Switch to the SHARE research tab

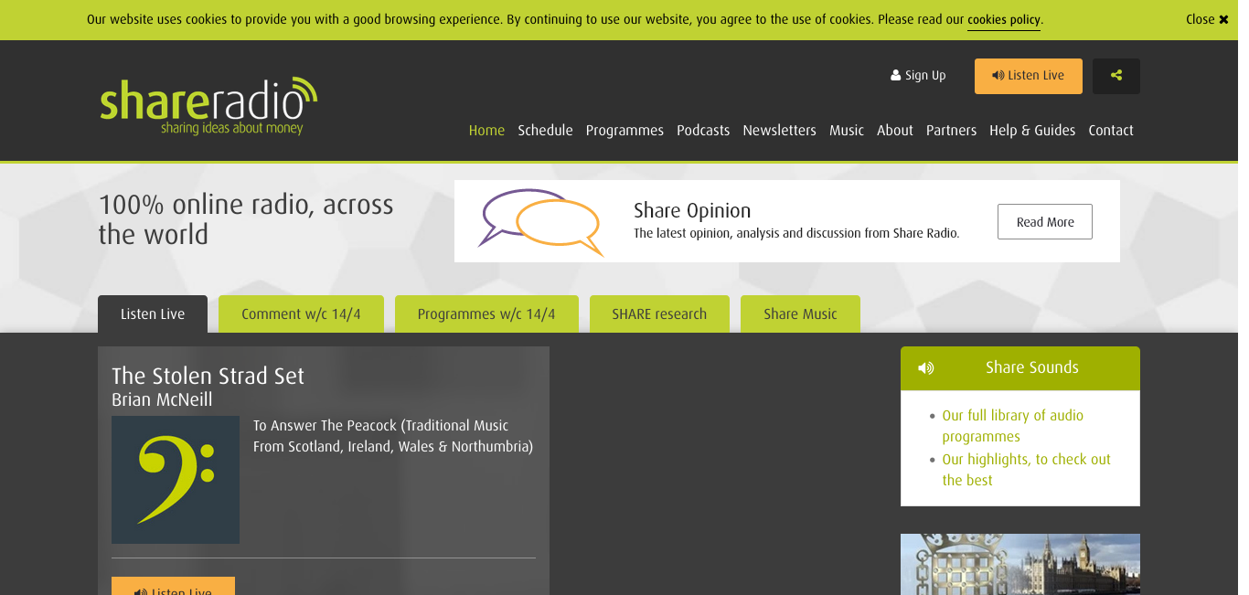click(659, 314)
